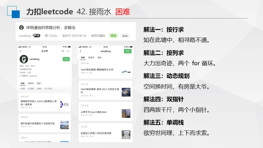Click the Java tag
The width and height of the screenshot is (263, 148).
(x=125, y=36)
